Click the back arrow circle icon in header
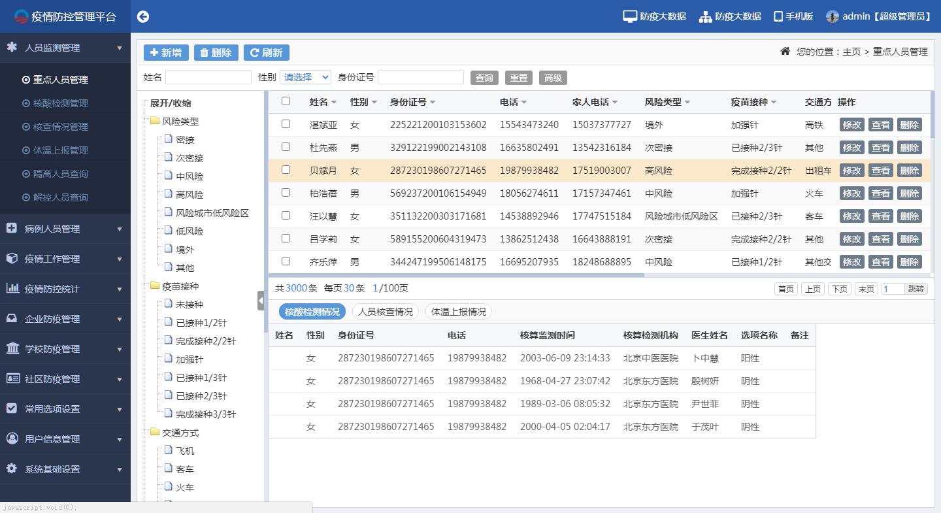 (x=142, y=16)
